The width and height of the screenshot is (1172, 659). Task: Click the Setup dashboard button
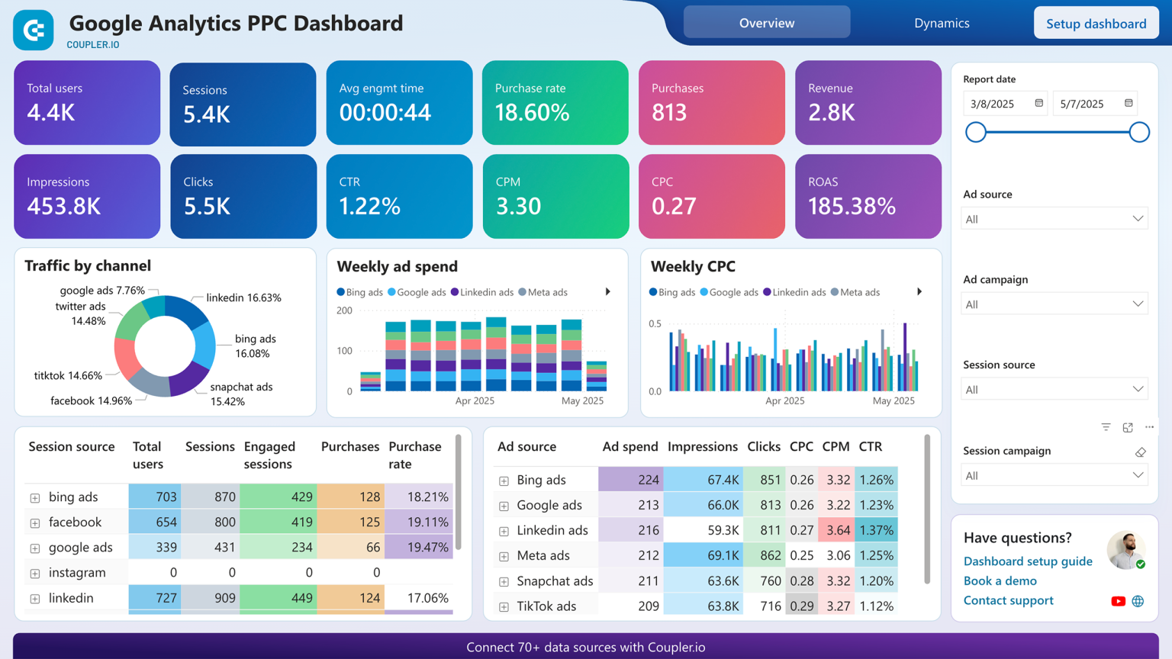[1096, 23]
